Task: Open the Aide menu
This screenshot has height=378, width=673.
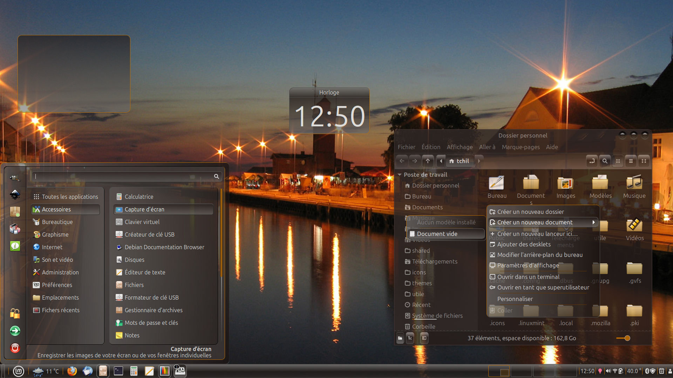Action: [552, 147]
